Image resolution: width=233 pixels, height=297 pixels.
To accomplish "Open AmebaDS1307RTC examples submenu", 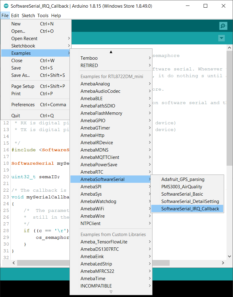I will pyautogui.click(x=111, y=249).
